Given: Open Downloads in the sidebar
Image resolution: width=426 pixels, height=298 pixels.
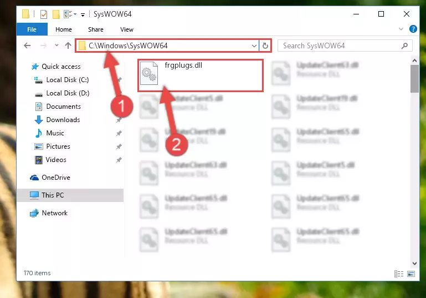Looking at the screenshot, I should click(63, 120).
